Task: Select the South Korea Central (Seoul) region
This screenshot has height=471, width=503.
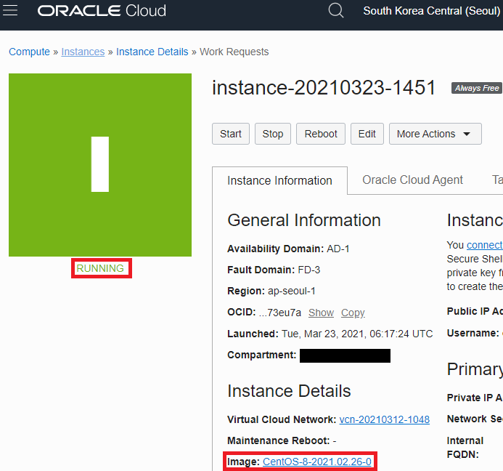Action: point(431,11)
